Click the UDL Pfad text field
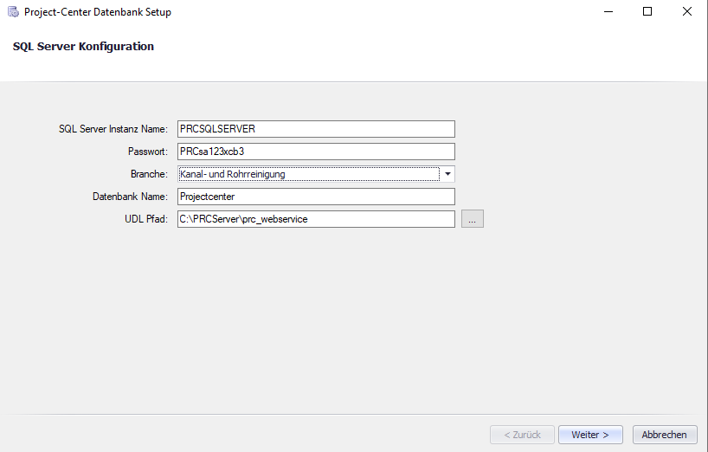The width and height of the screenshot is (708, 452). coord(315,219)
